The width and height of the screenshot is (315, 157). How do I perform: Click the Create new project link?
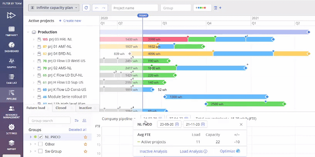[x=70, y=21]
